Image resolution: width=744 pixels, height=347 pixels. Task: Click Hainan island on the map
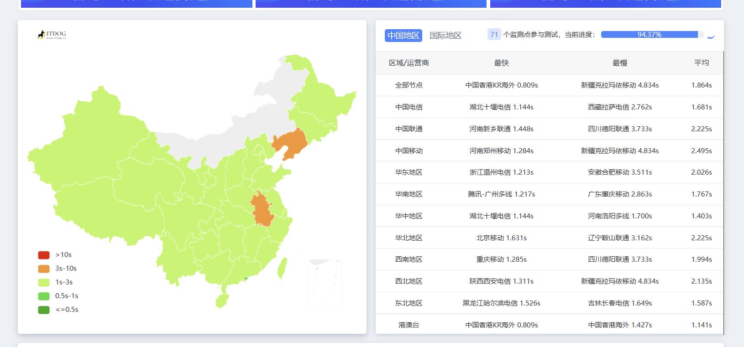[222, 300]
